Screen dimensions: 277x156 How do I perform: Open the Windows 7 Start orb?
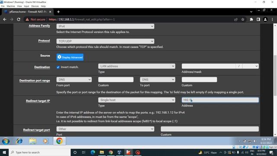[x=6, y=141]
